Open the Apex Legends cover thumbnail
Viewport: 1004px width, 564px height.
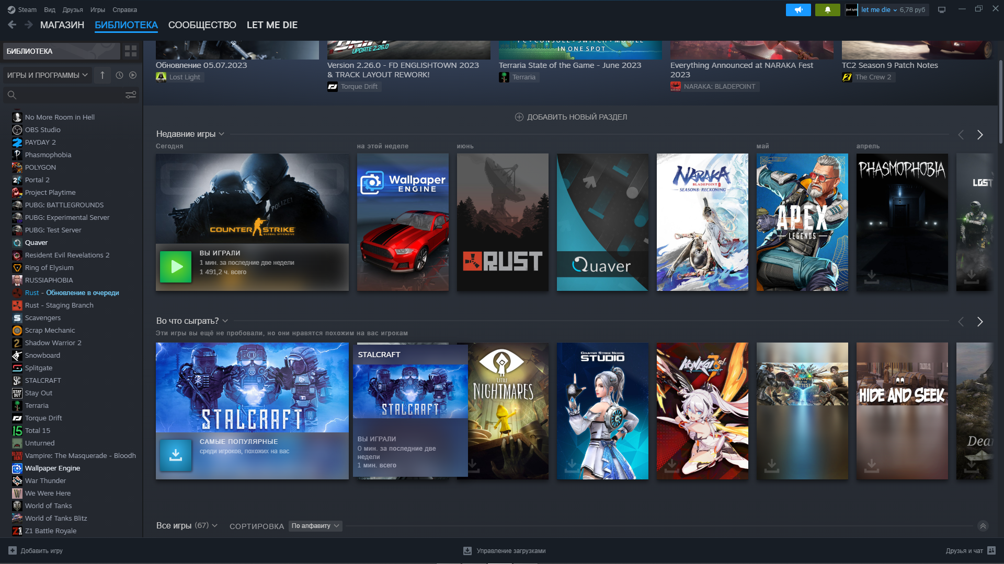point(802,222)
